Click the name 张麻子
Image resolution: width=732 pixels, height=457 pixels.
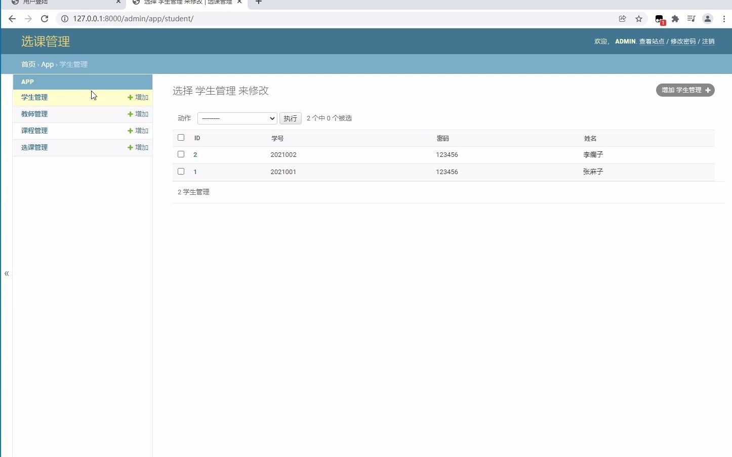[593, 172]
